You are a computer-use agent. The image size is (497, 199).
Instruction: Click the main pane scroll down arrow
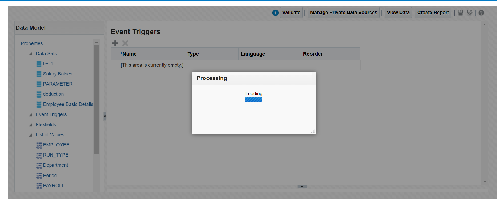click(484, 182)
